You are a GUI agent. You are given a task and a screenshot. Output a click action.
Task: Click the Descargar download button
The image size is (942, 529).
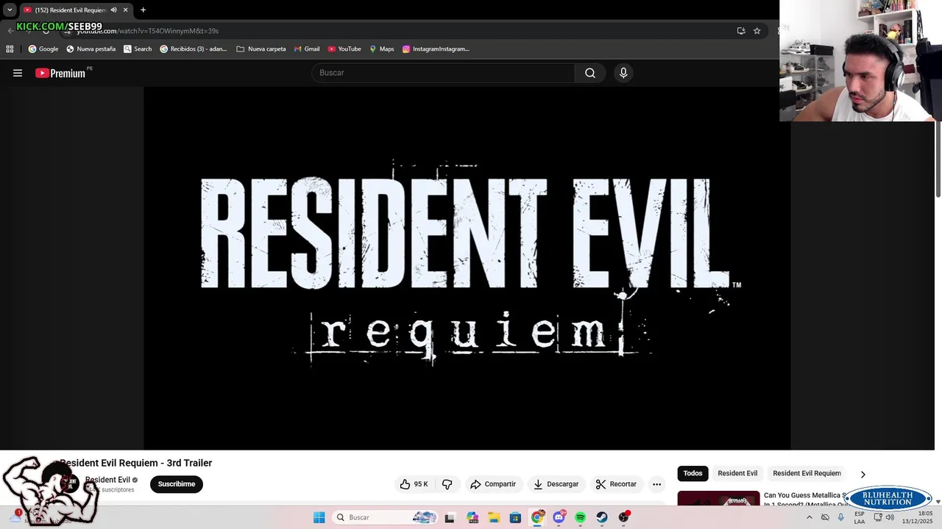[x=556, y=484]
